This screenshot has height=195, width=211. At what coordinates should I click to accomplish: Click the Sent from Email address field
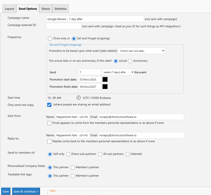pos(141,117)
